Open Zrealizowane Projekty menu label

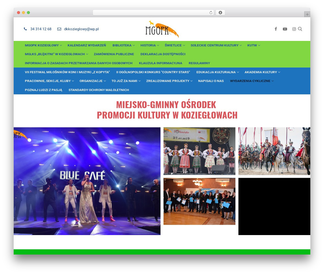pos(168,81)
